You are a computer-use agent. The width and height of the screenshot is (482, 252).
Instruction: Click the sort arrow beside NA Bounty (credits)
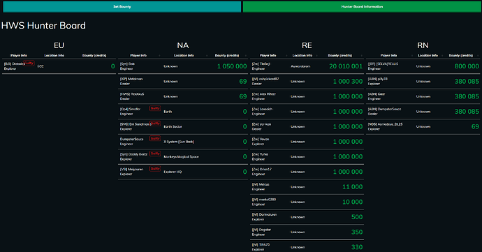pyautogui.click(x=246, y=56)
